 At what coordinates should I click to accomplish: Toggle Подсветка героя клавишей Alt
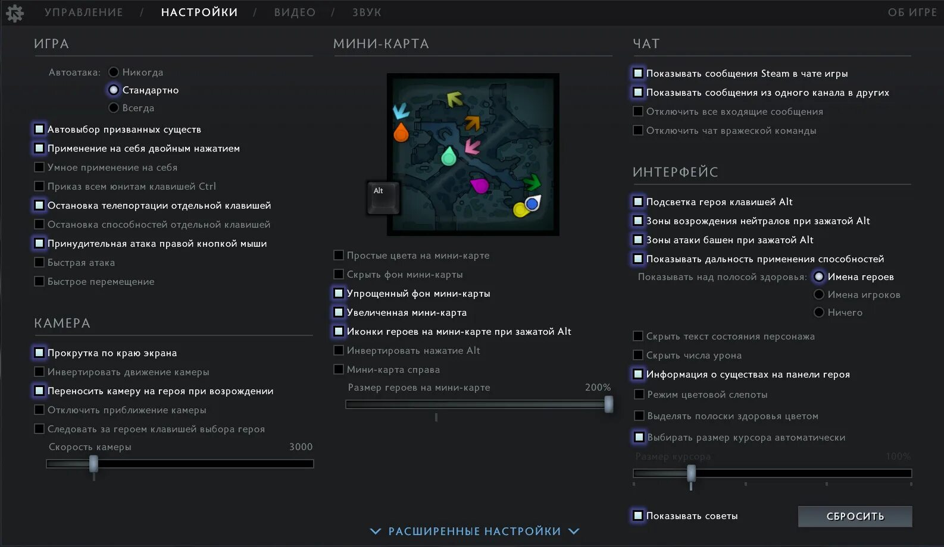click(638, 202)
